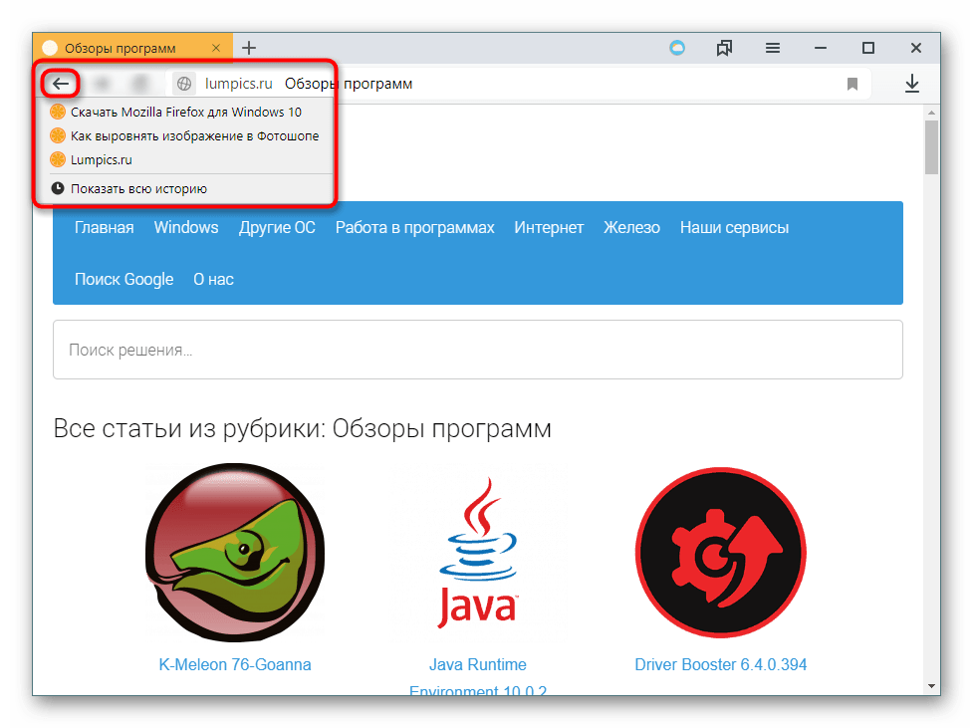Open the K-Meleon 76-Goanna article link

(x=235, y=664)
